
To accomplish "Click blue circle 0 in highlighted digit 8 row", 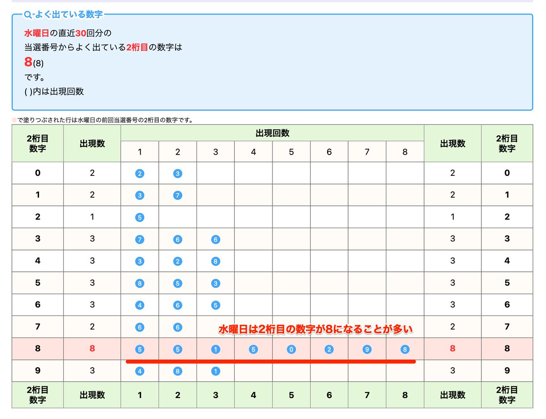I will [291, 349].
